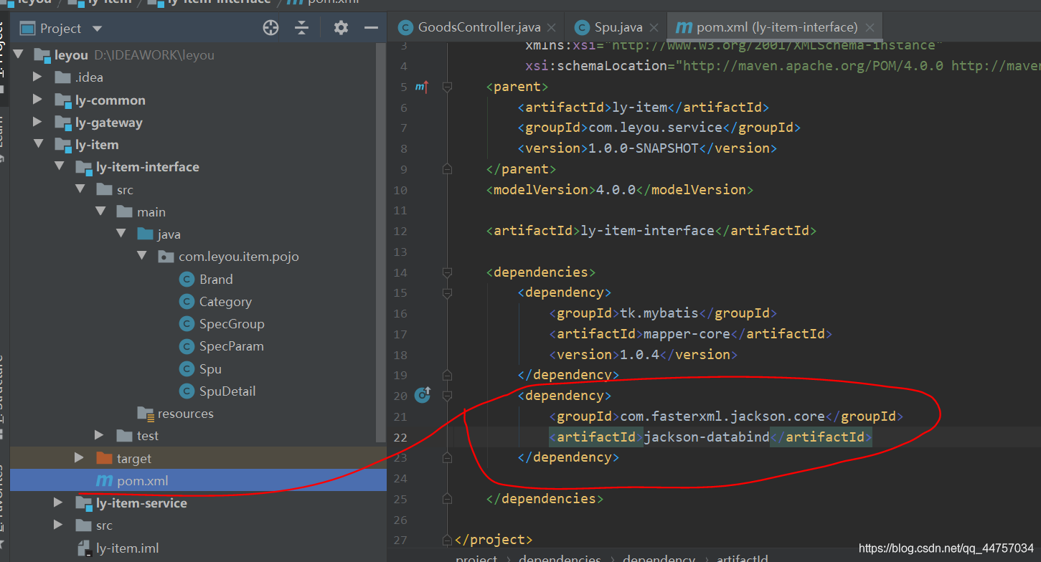The image size is (1041, 562).
Task: Expand the target folder
Action: [80, 458]
